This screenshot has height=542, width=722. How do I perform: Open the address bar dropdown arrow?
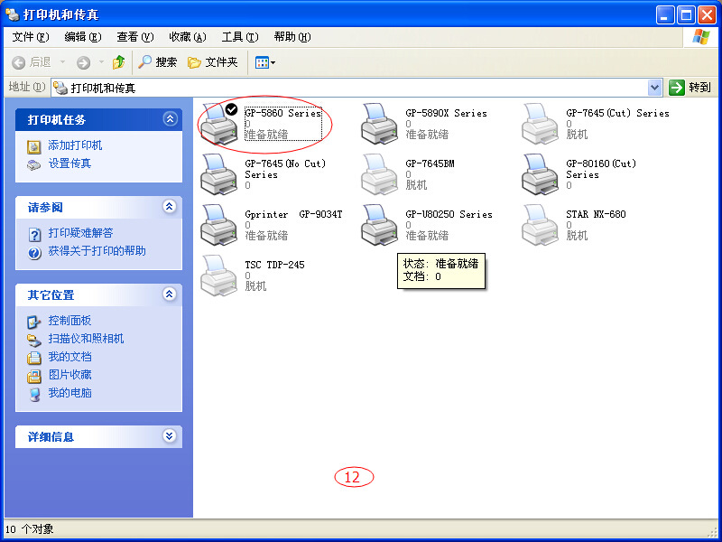655,87
